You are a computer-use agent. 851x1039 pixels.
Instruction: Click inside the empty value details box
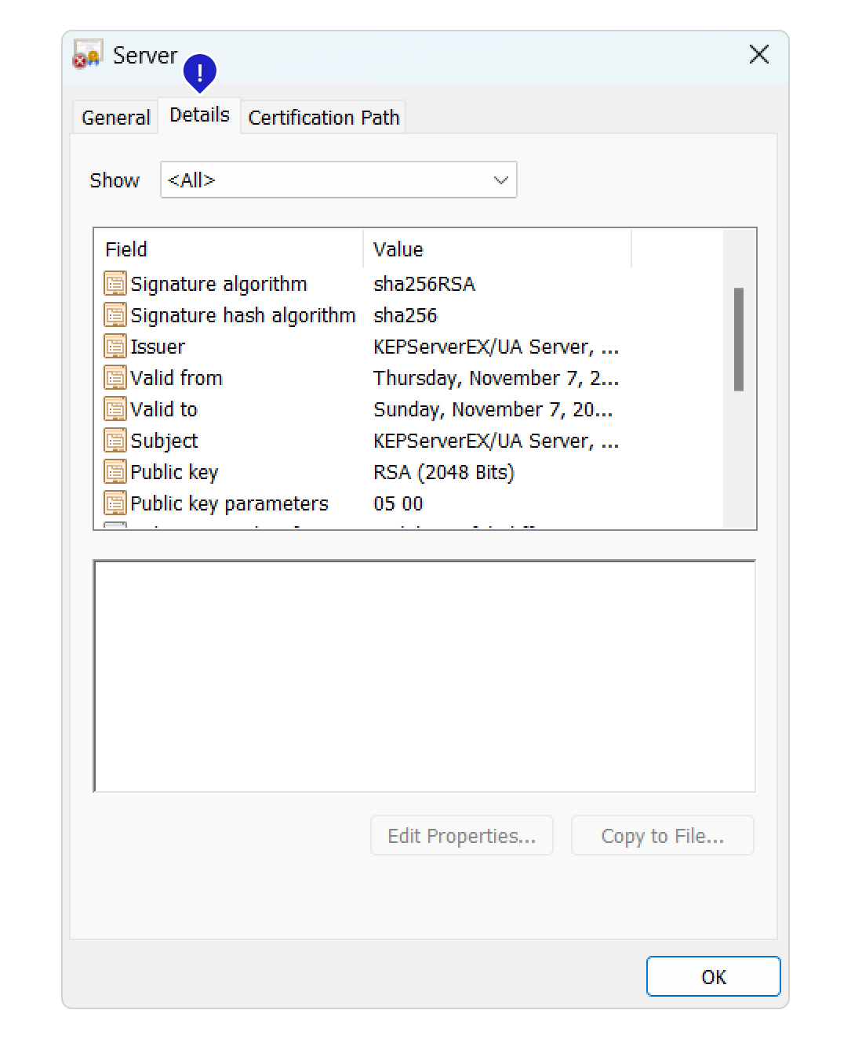click(424, 676)
